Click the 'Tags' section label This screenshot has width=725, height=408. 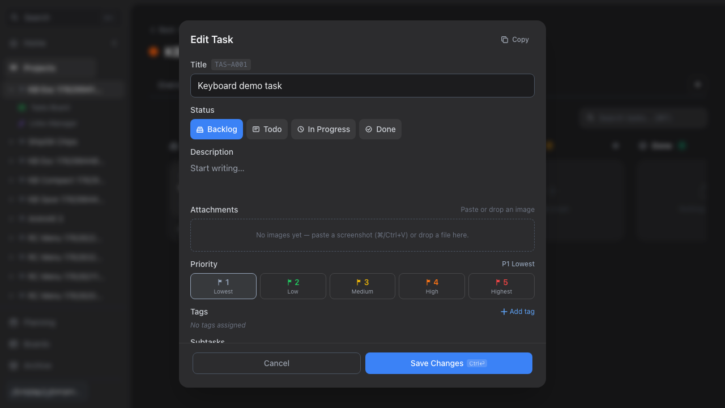(x=199, y=312)
